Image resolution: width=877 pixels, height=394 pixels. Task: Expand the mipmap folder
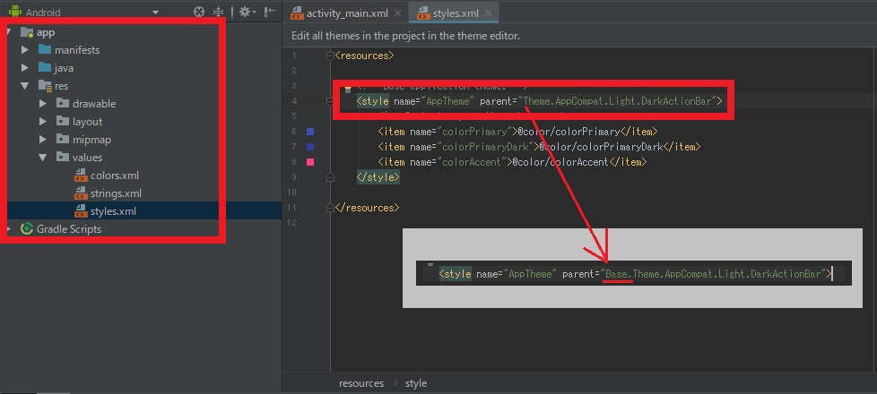(x=42, y=140)
